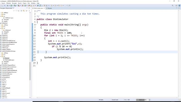Click the Debug toolbar icon
Screen dimensions: 181x102
point(8,6)
